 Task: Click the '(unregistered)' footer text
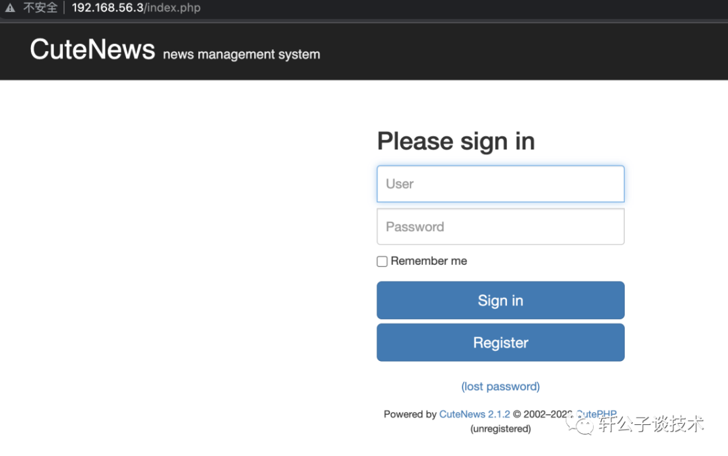pos(500,428)
